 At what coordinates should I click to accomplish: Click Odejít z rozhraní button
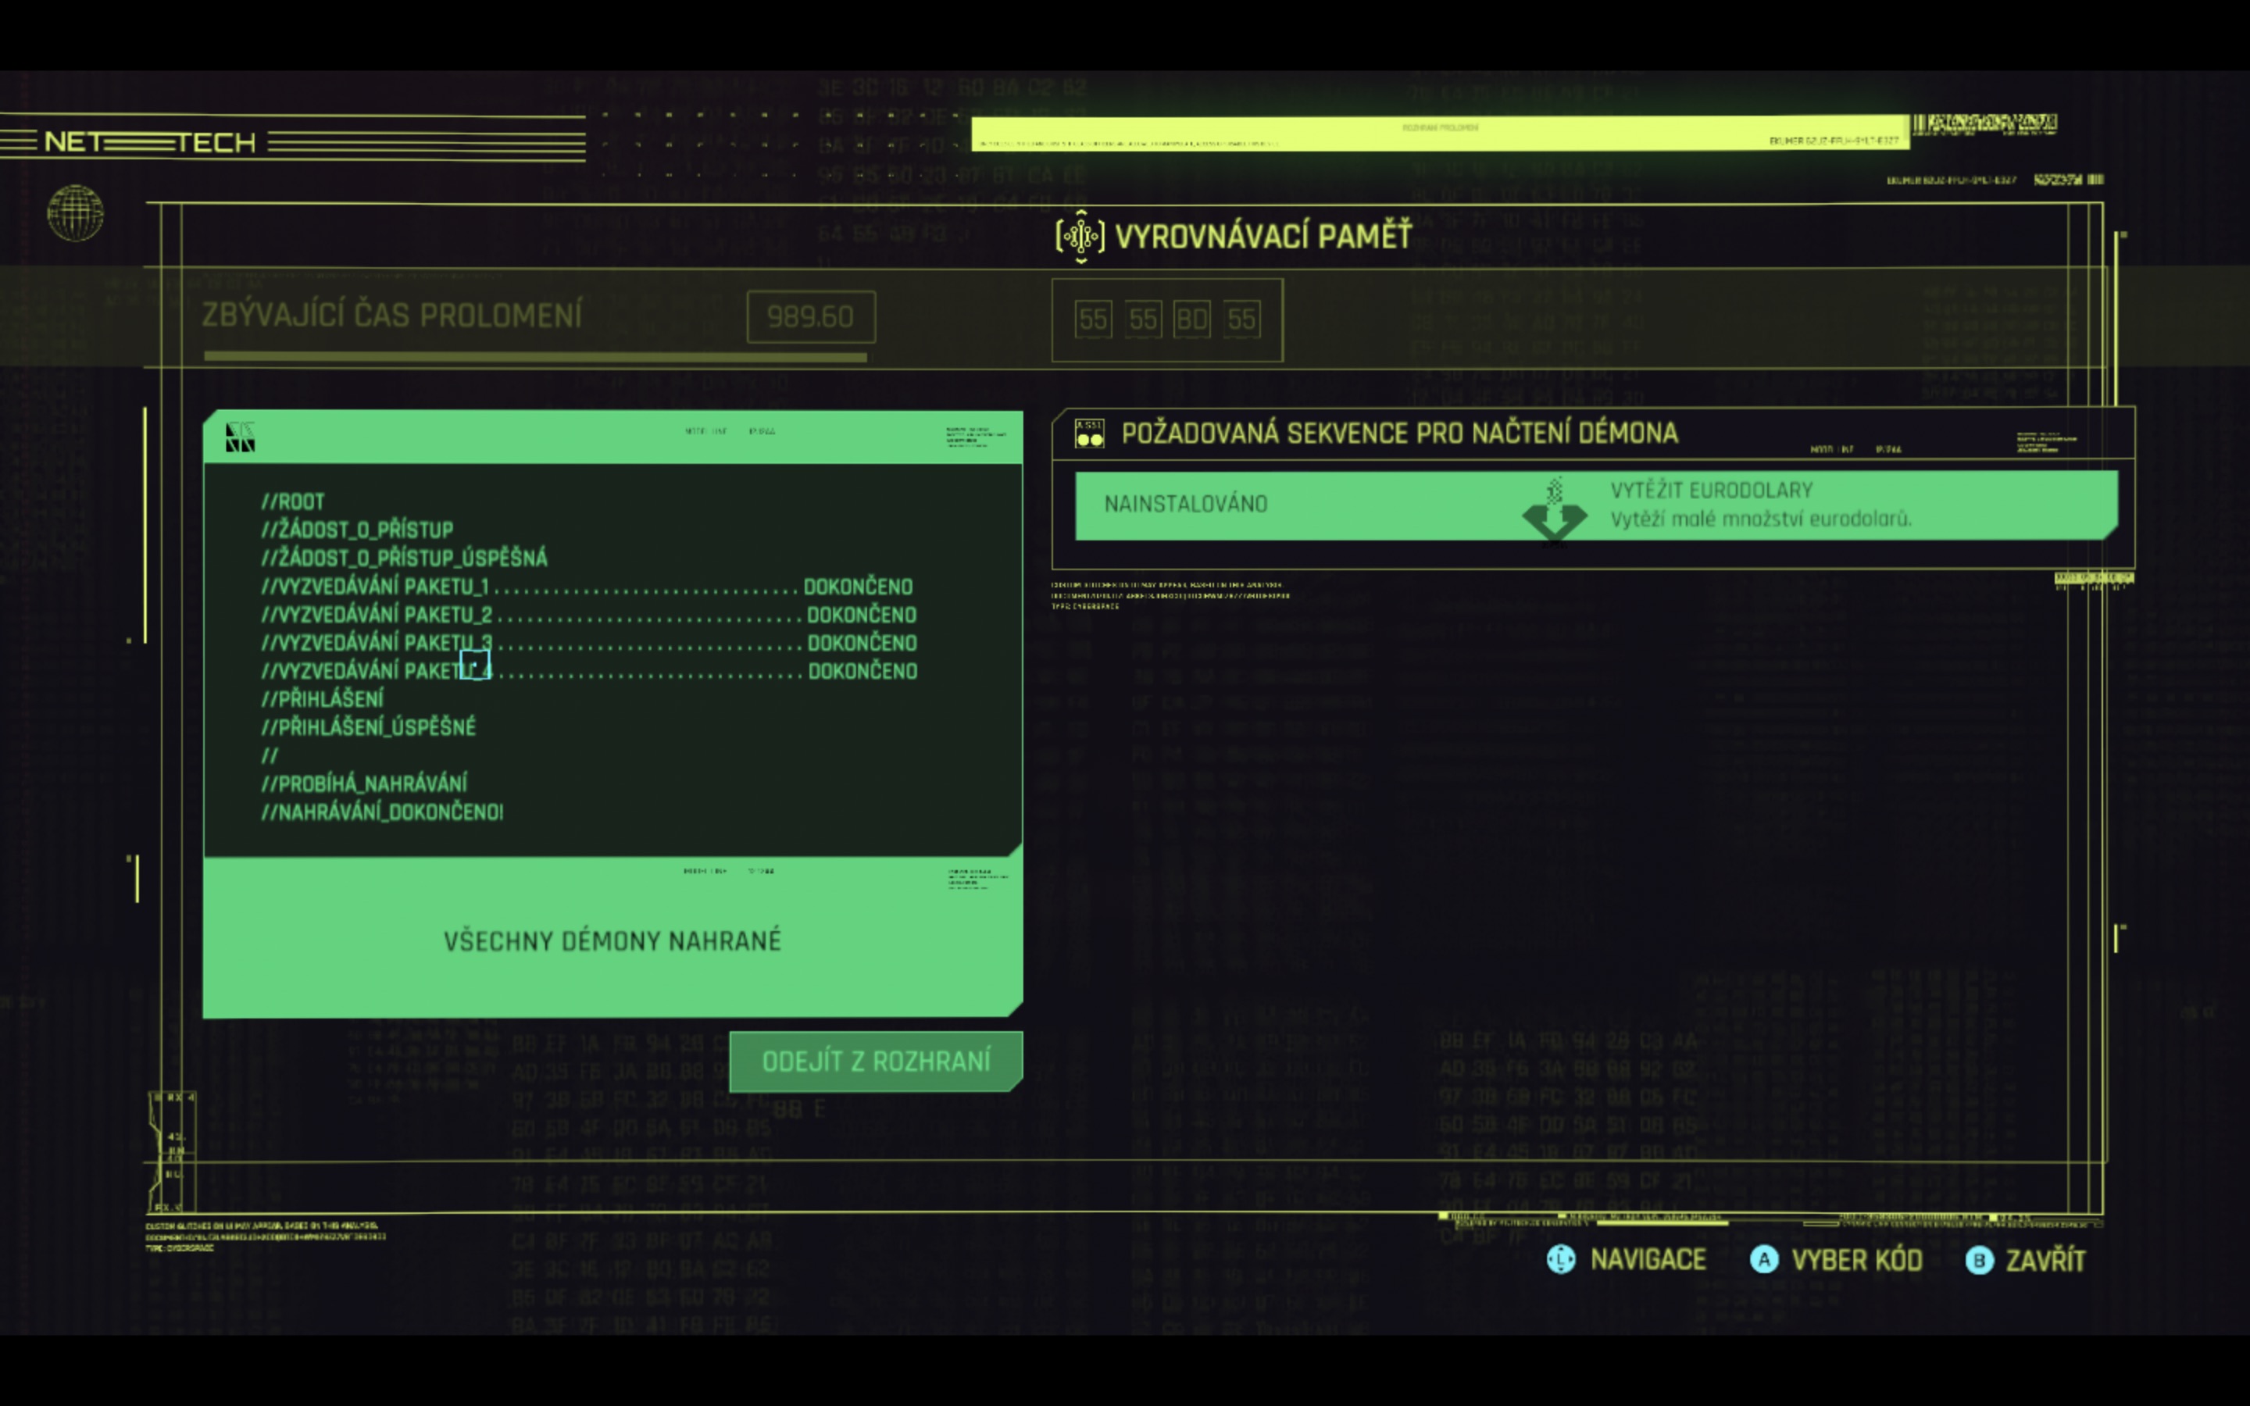tap(876, 1061)
